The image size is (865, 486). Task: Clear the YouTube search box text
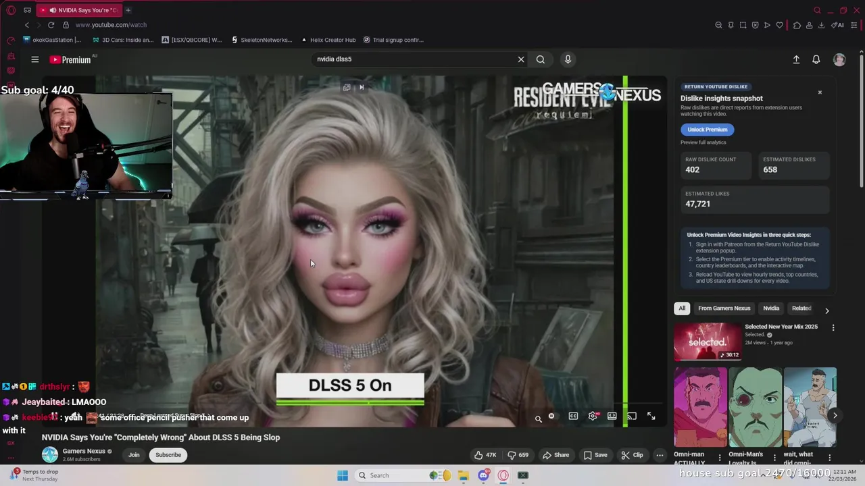pos(521,59)
